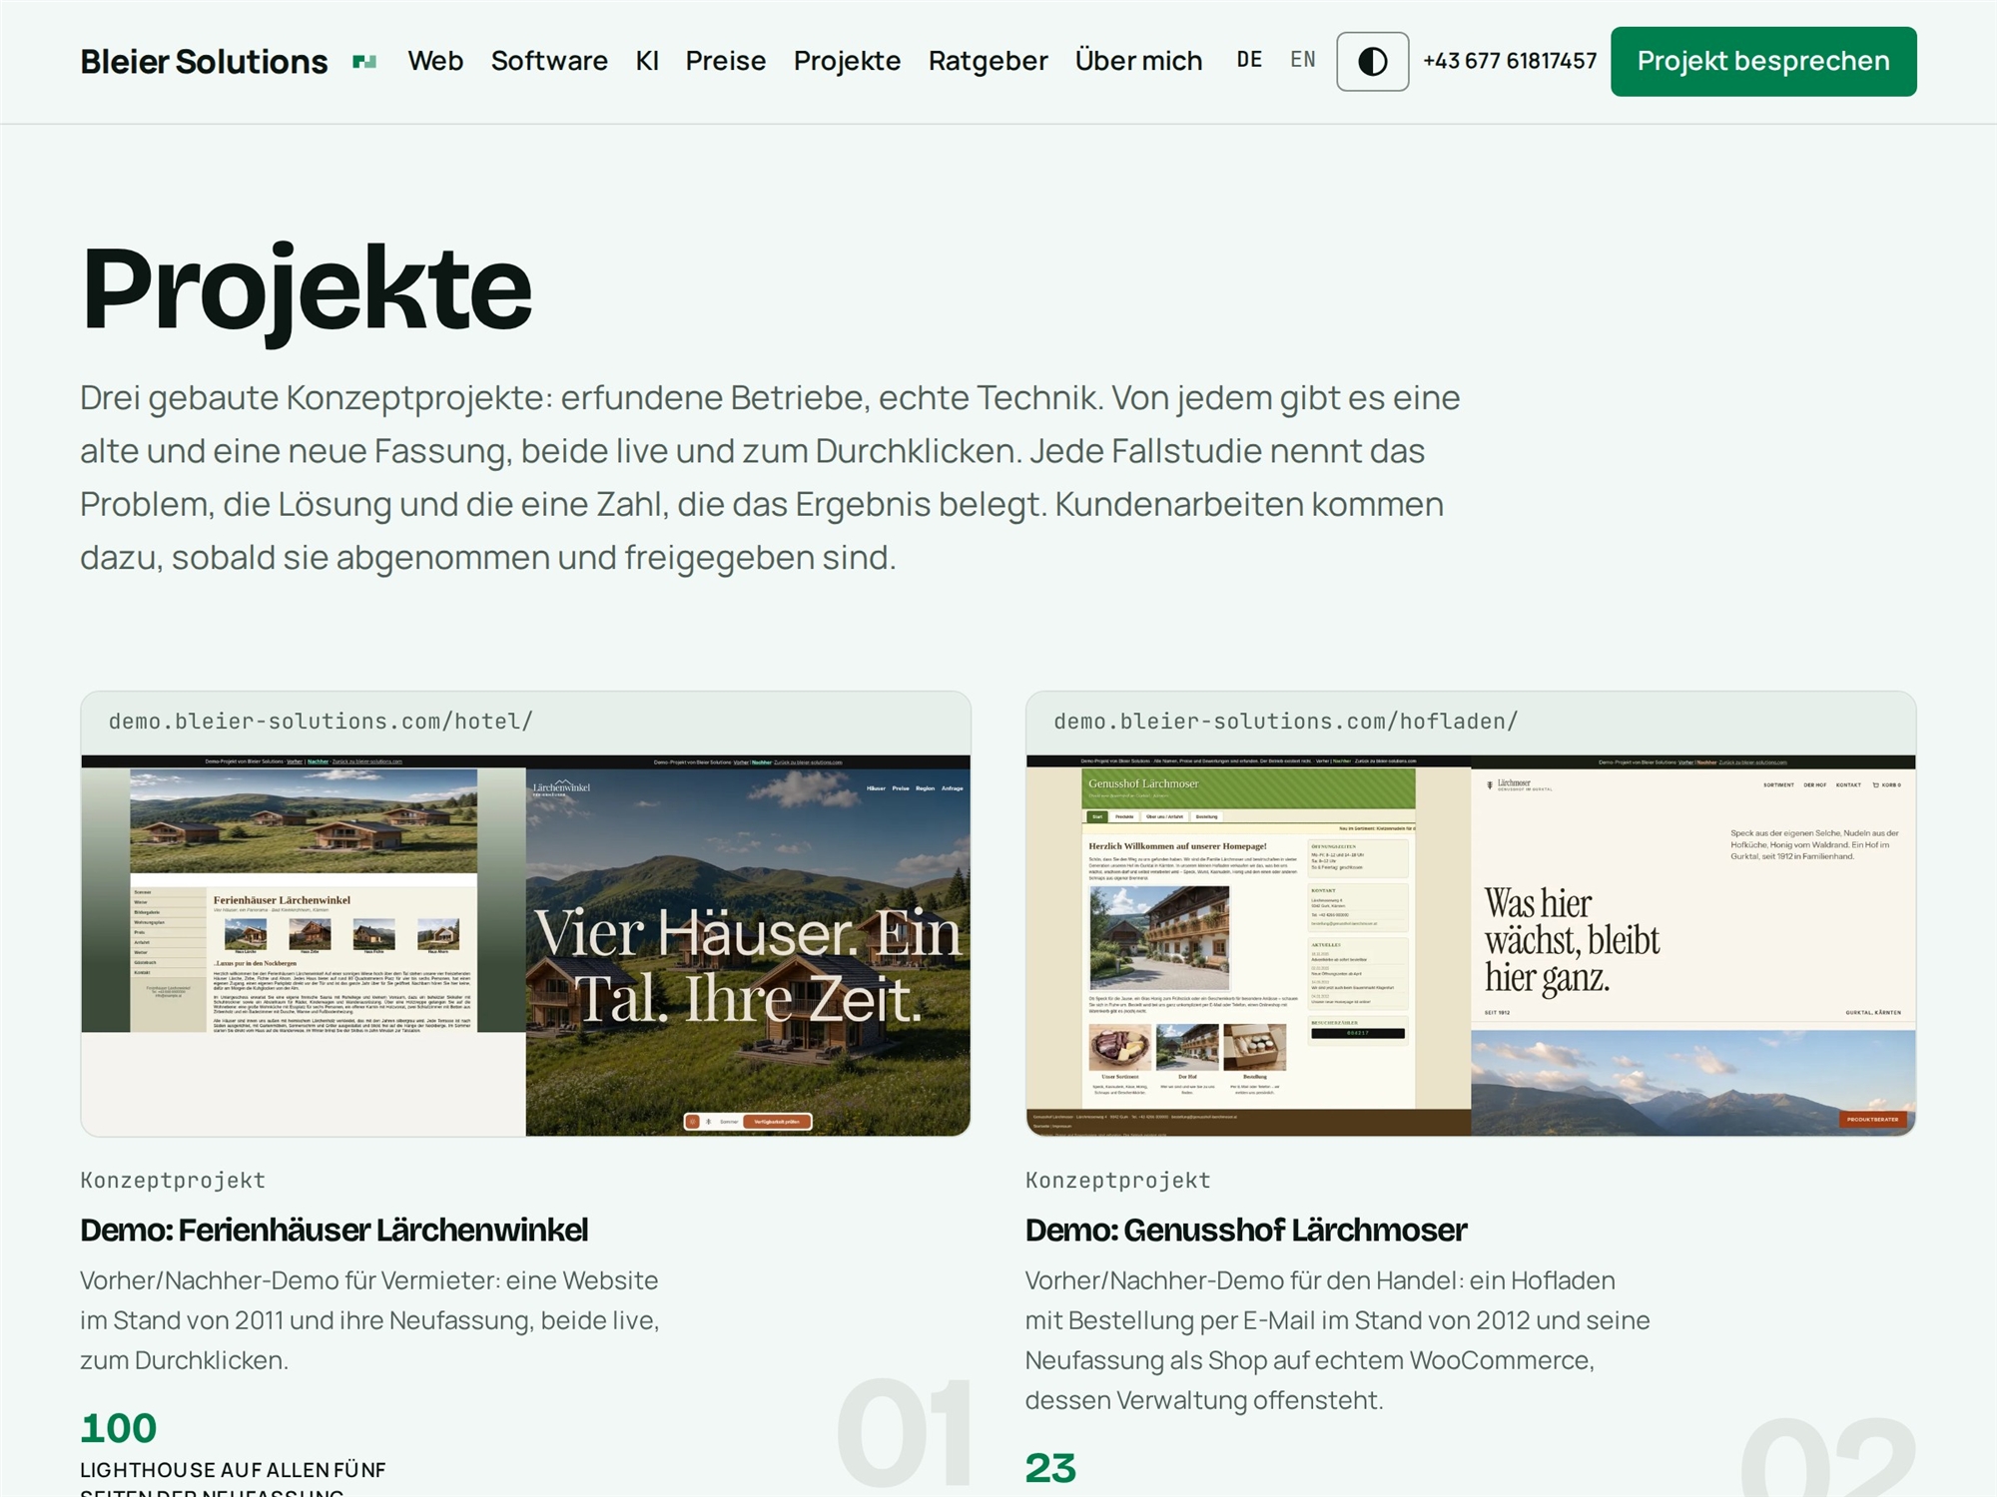This screenshot has height=1497, width=1997.
Task: Click the demo.bleier-solutions.com/hotel/ address text
Action: (x=321, y=722)
